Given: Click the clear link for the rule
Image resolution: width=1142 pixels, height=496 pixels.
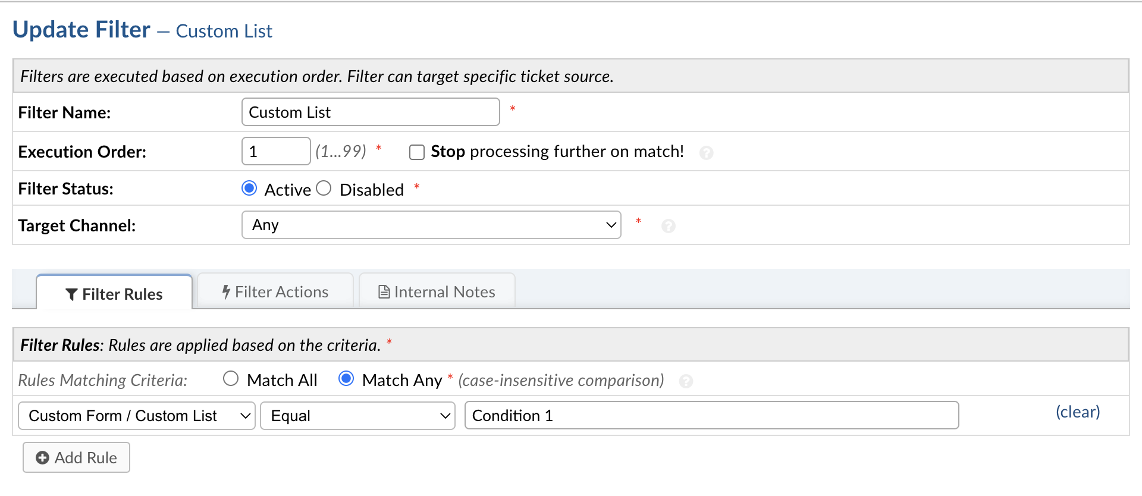Looking at the screenshot, I should click(x=1077, y=412).
